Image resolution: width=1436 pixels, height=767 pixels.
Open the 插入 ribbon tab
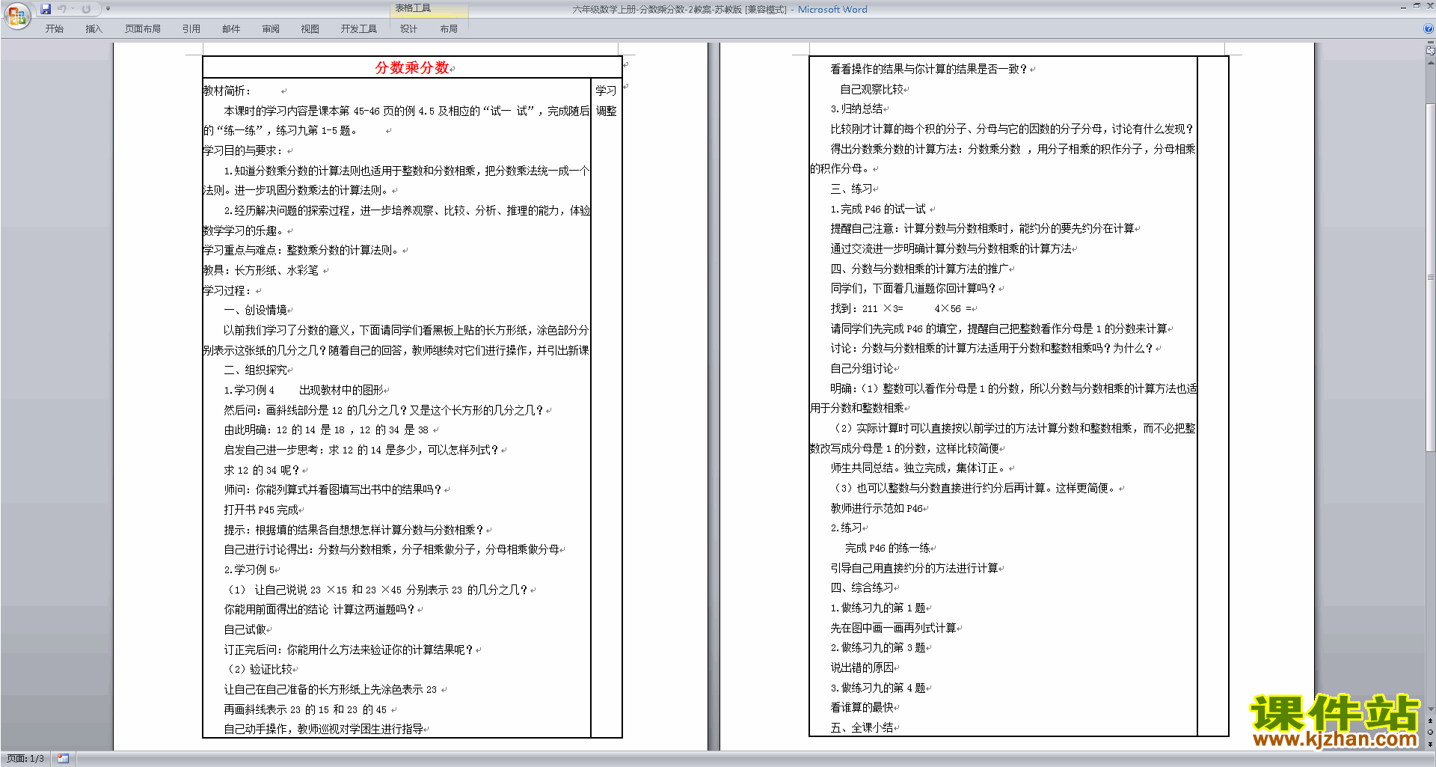[93, 29]
